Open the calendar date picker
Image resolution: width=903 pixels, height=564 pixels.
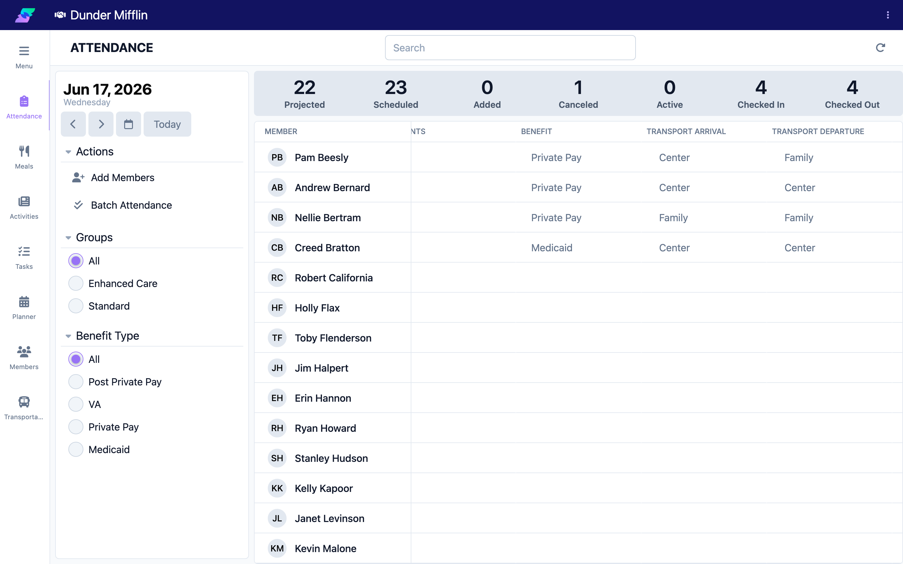tap(128, 124)
